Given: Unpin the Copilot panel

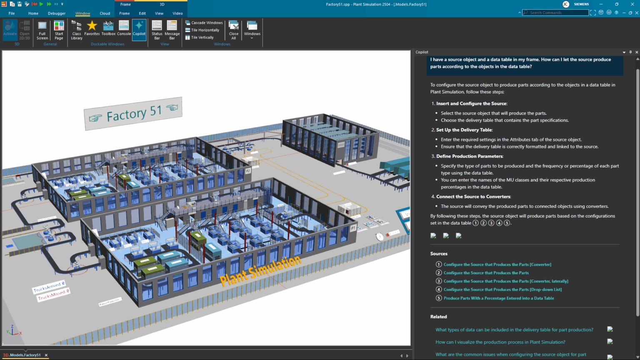Looking at the screenshot, I should click(630, 52).
